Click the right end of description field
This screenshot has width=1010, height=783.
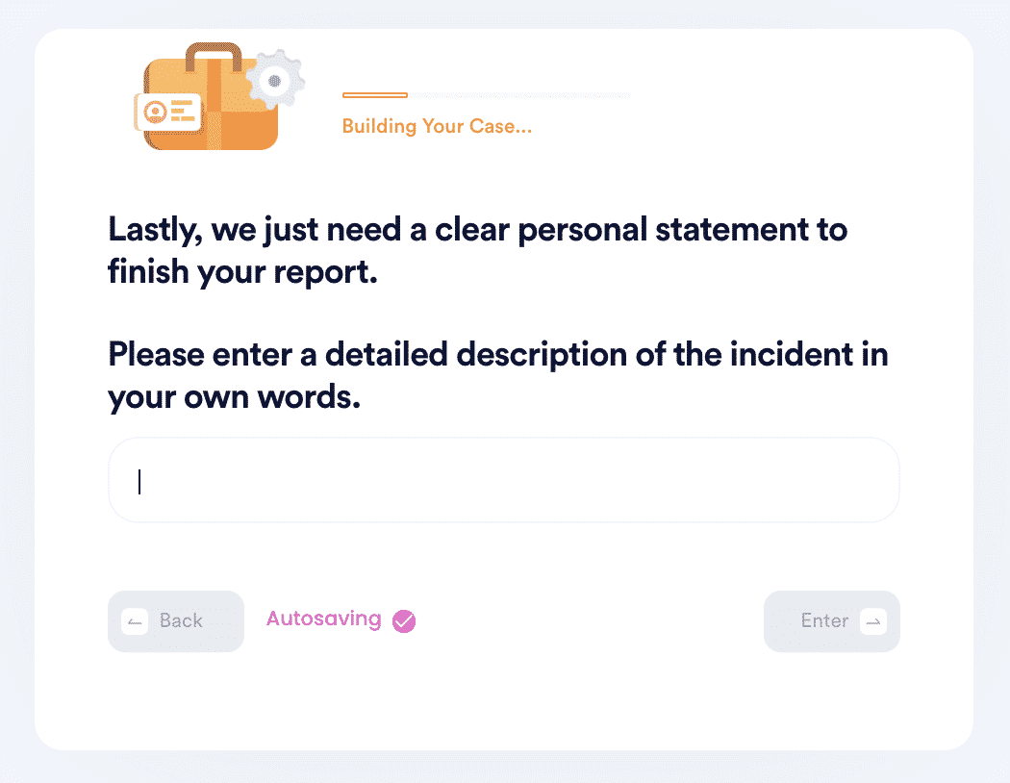[870, 480]
